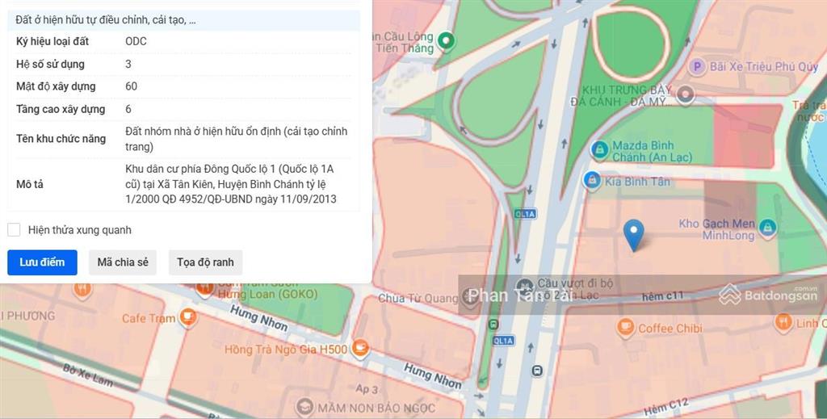Click Cafe Trạm coffee icon

point(187,318)
